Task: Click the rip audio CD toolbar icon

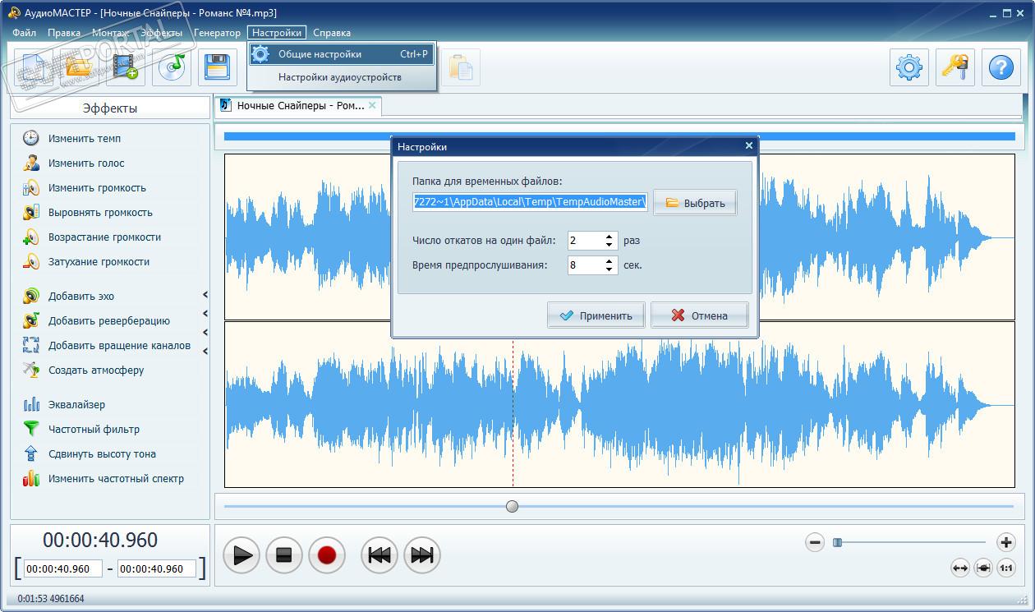Action: 172,67
